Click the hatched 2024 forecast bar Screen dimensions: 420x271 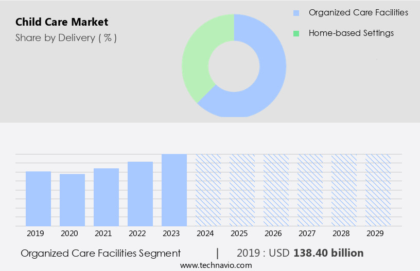tap(208, 190)
